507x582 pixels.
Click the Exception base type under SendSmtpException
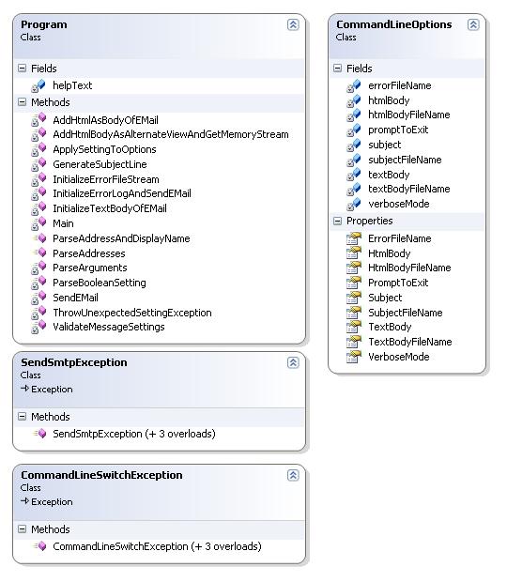(x=52, y=389)
